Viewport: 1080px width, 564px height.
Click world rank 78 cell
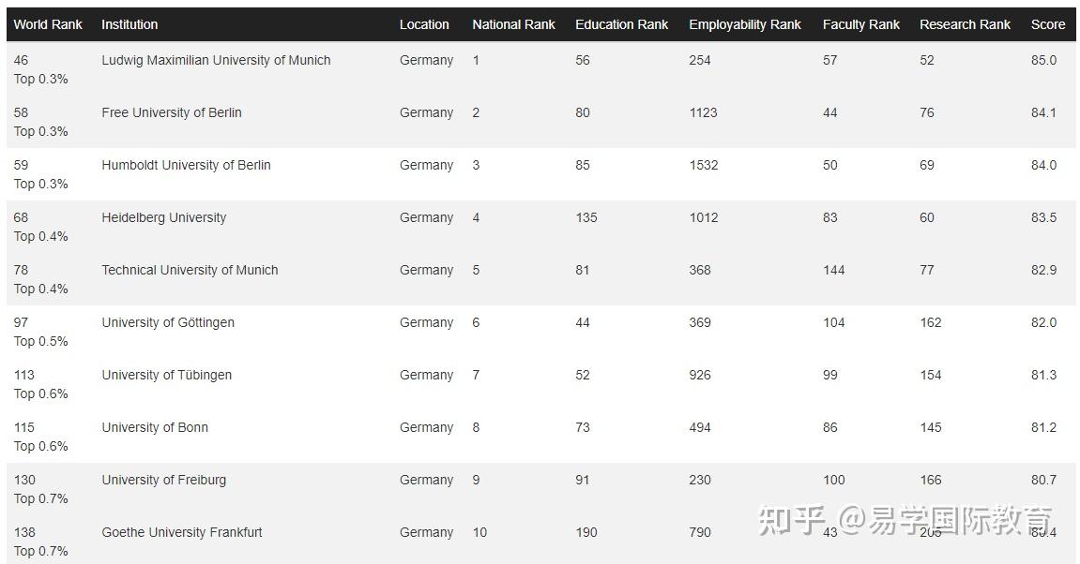tap(21, 271)
